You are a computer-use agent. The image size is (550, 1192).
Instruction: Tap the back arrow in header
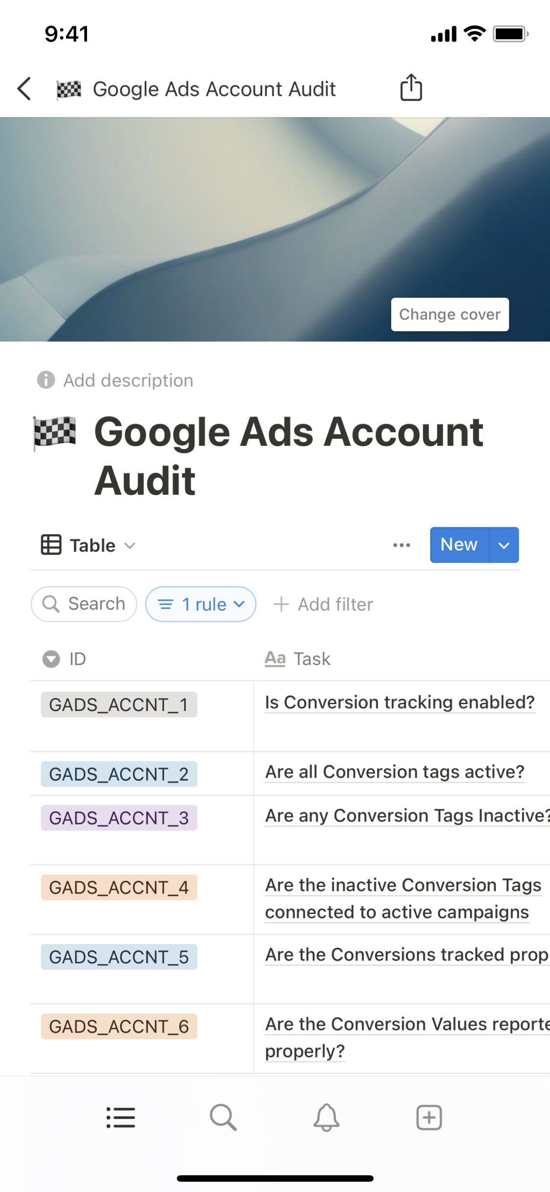24,89
